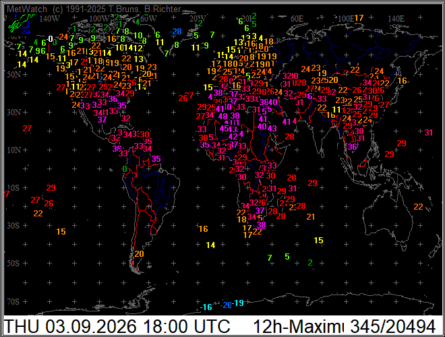The height and width of the screenshot is (337, 445).
Task: Click the 50S latitude label
Action: [x=13, y=264]
